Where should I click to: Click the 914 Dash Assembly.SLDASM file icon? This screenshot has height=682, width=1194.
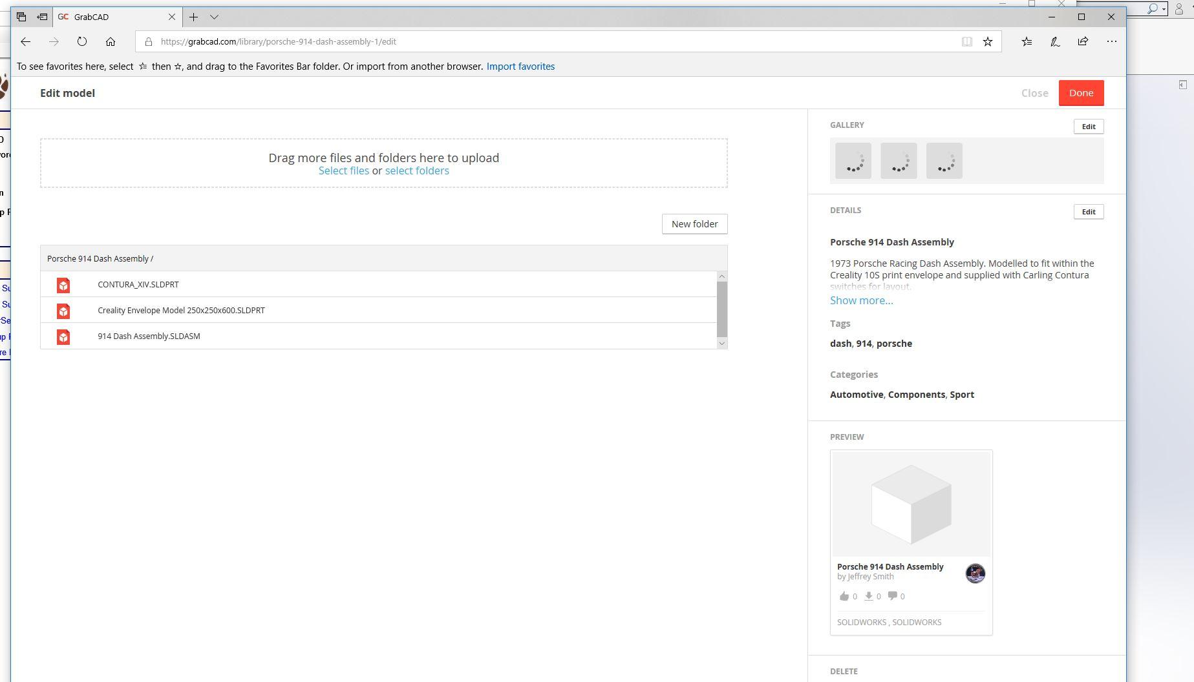[63, 336]
